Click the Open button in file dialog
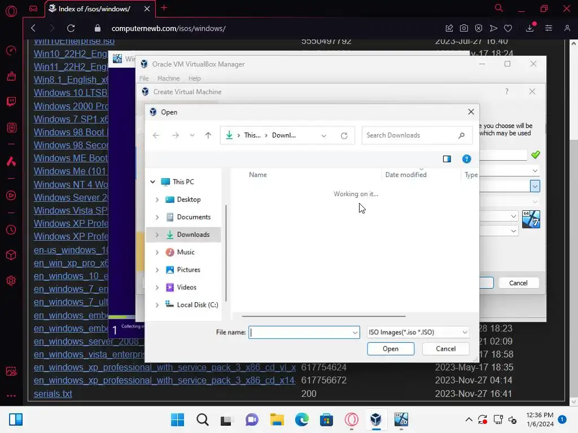The image size is (578, 433). [391, 348]
